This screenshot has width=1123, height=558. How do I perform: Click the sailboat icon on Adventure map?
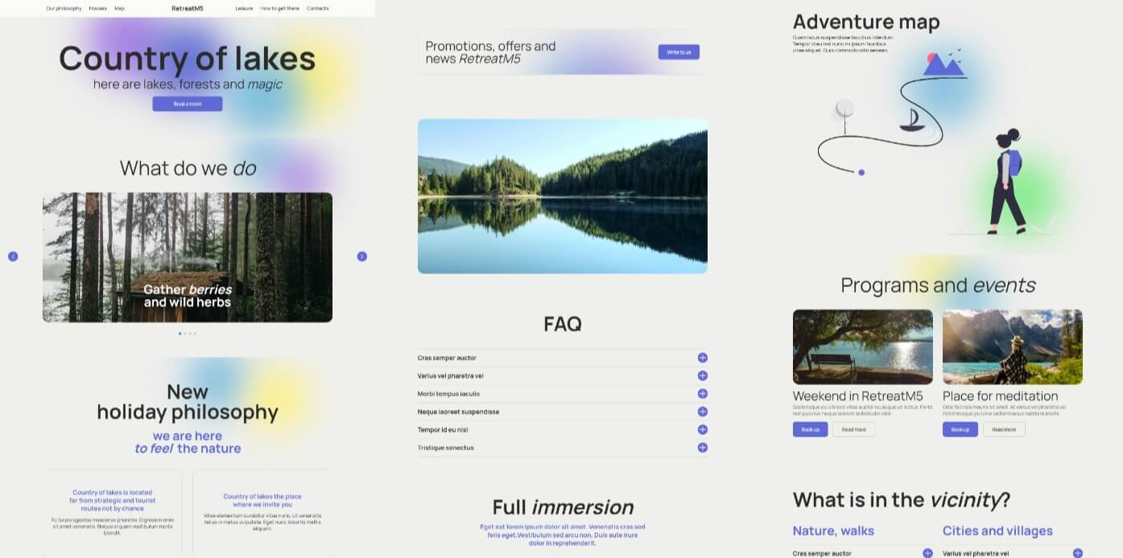click(910, 120)
